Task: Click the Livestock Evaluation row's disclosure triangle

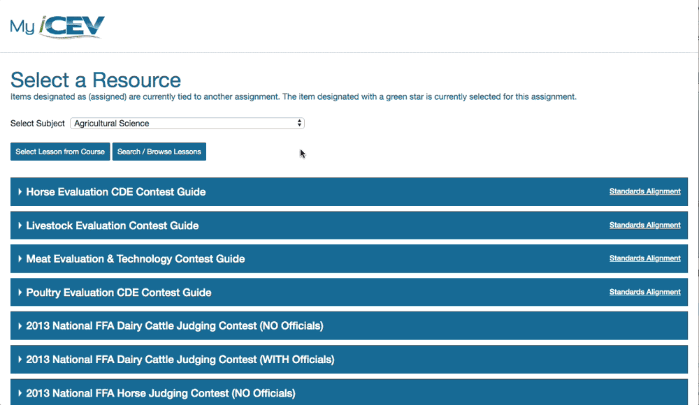Action: [x=22, y=225]
